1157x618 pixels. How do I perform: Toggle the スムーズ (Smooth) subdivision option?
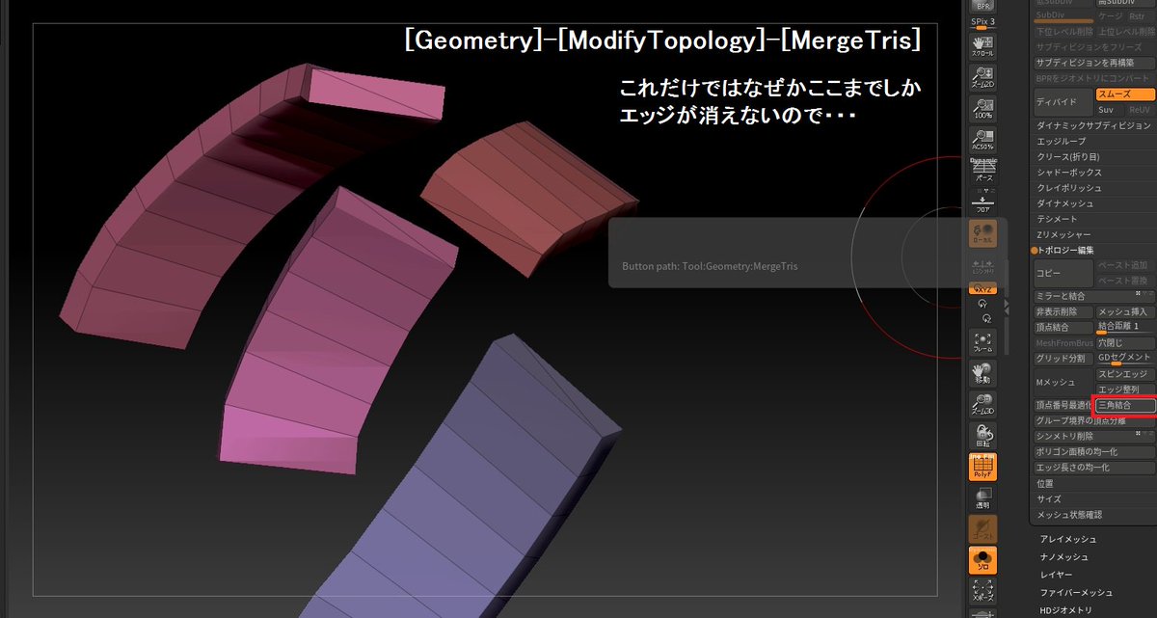pyautogui.click(x=1125, y=94)
